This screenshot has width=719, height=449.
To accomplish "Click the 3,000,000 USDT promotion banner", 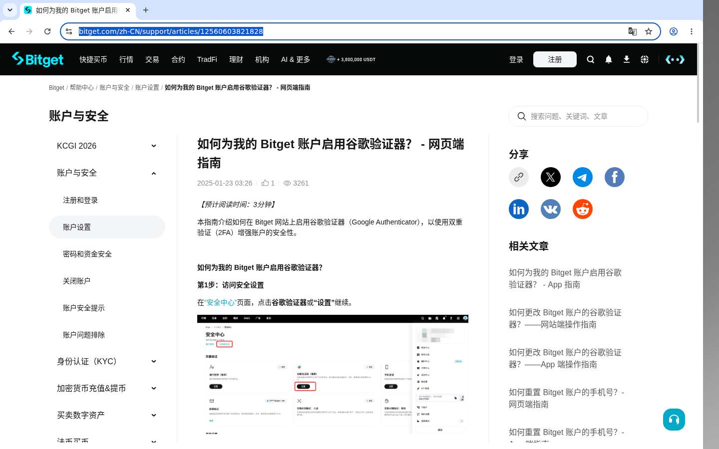I will [351, 59].
